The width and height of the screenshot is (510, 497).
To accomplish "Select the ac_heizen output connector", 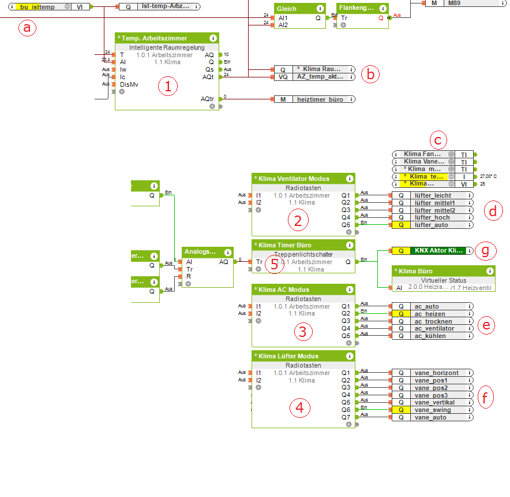I will pos(433,314).
